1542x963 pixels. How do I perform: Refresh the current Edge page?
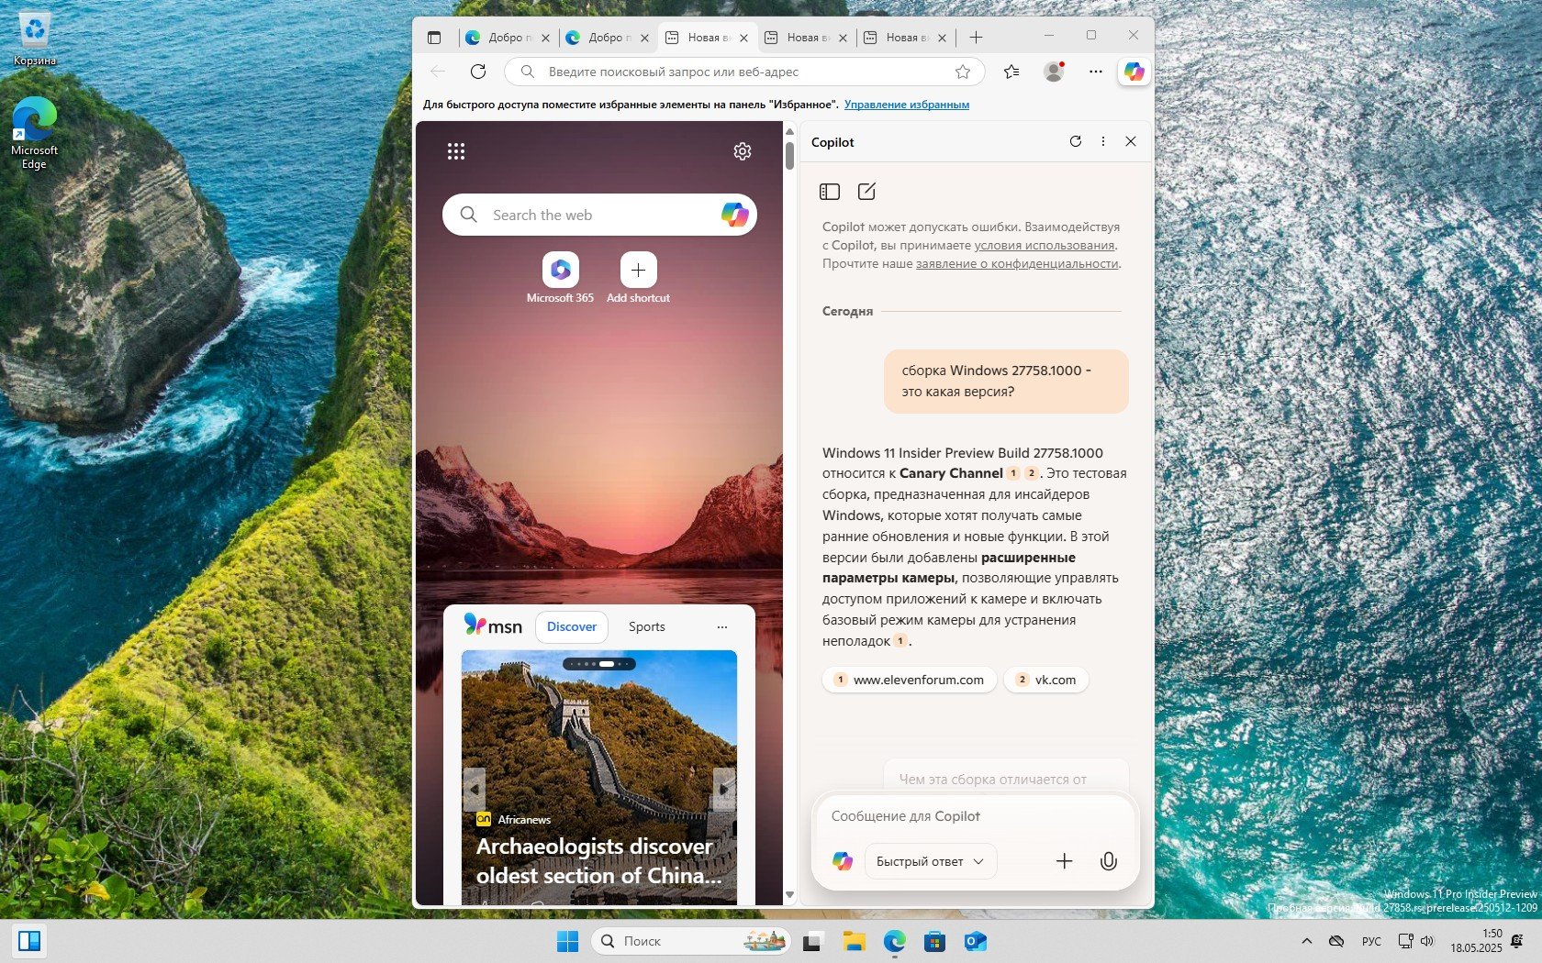pyautogui.click(x=477, y=72)
